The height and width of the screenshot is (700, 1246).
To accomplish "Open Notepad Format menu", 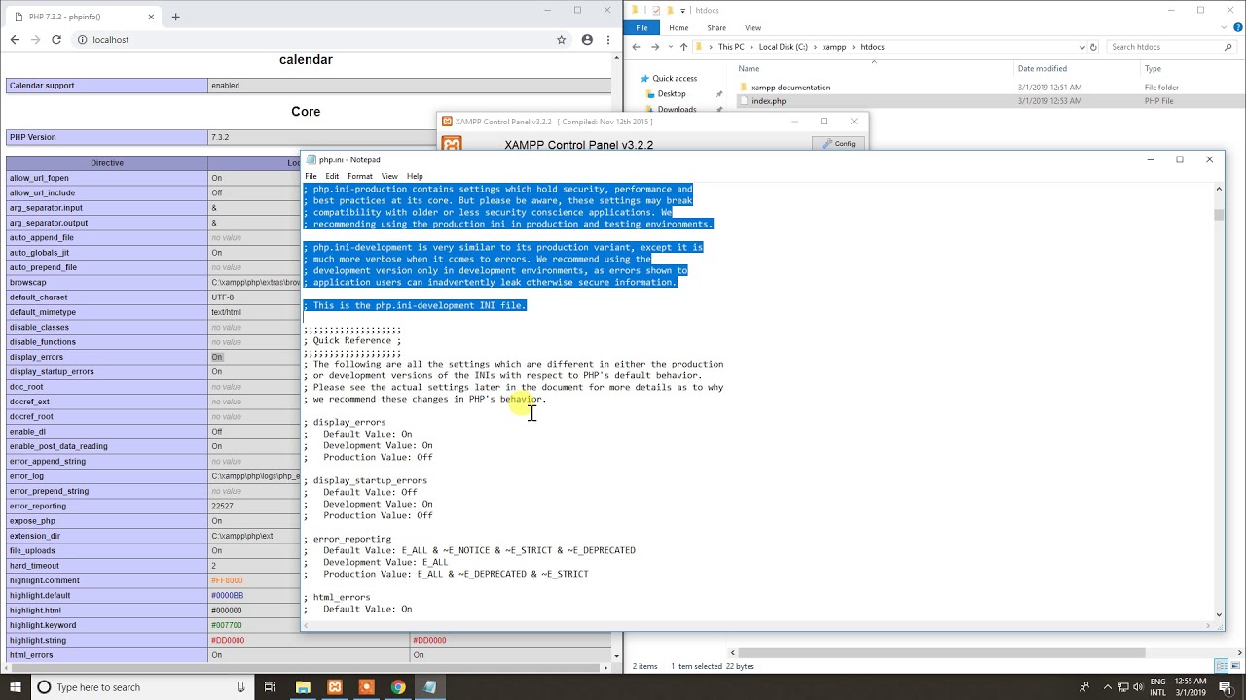I will (x=360, y=176).
